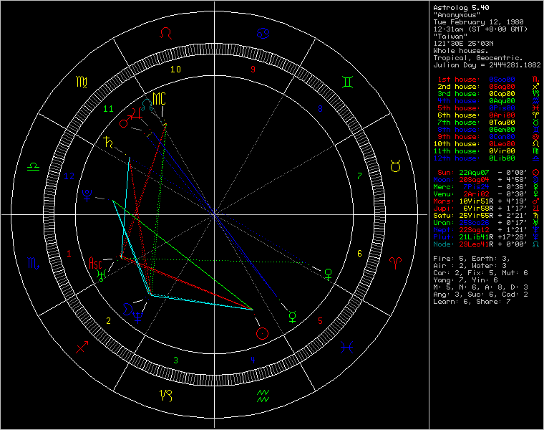Click the Sun glyph in the chart wheel
Viewport: 544px width, 430px height.
click(263, 333)
